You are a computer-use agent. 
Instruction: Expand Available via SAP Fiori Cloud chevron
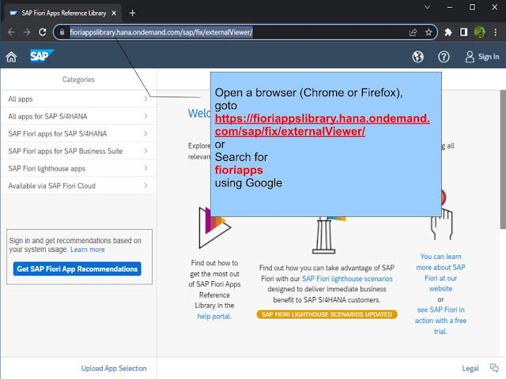point(145,186)
